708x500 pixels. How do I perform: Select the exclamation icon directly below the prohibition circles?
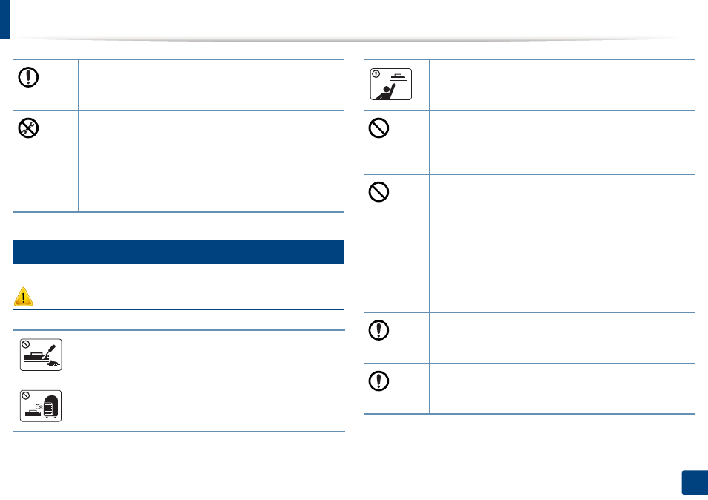[378, 330]
